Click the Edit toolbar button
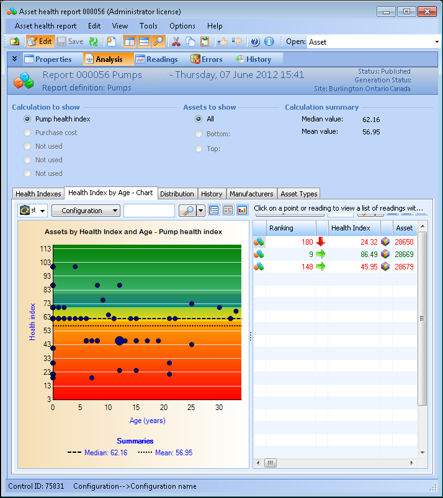 coord(40,41)
